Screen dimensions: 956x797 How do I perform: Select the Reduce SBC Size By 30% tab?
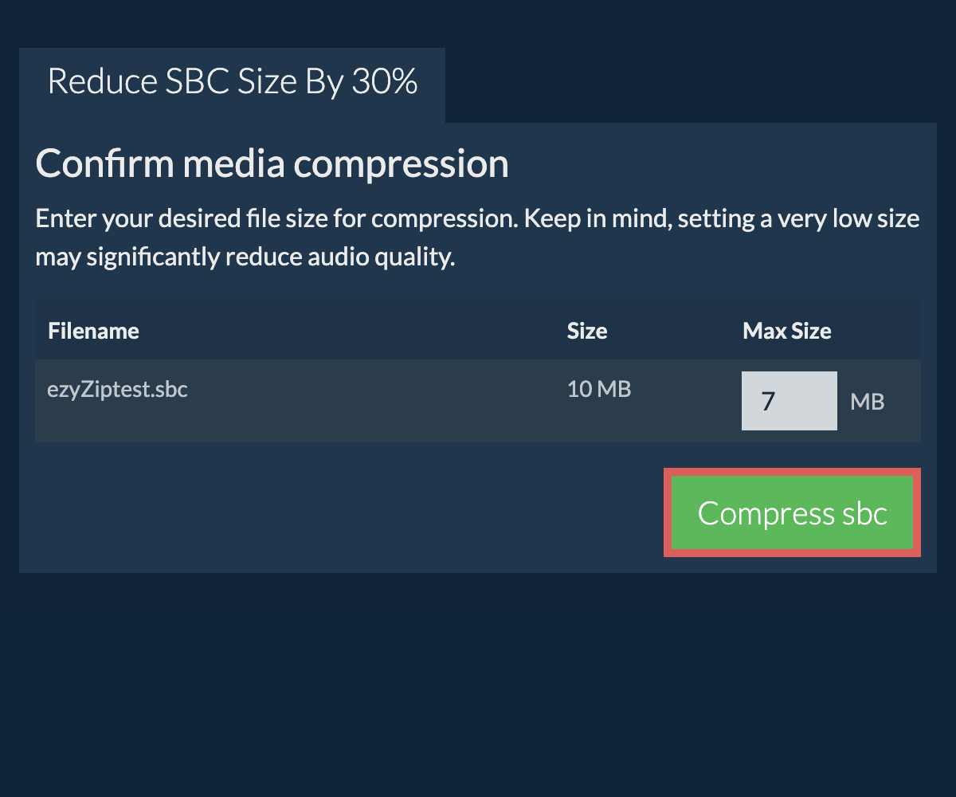click(x=232, y=83)
